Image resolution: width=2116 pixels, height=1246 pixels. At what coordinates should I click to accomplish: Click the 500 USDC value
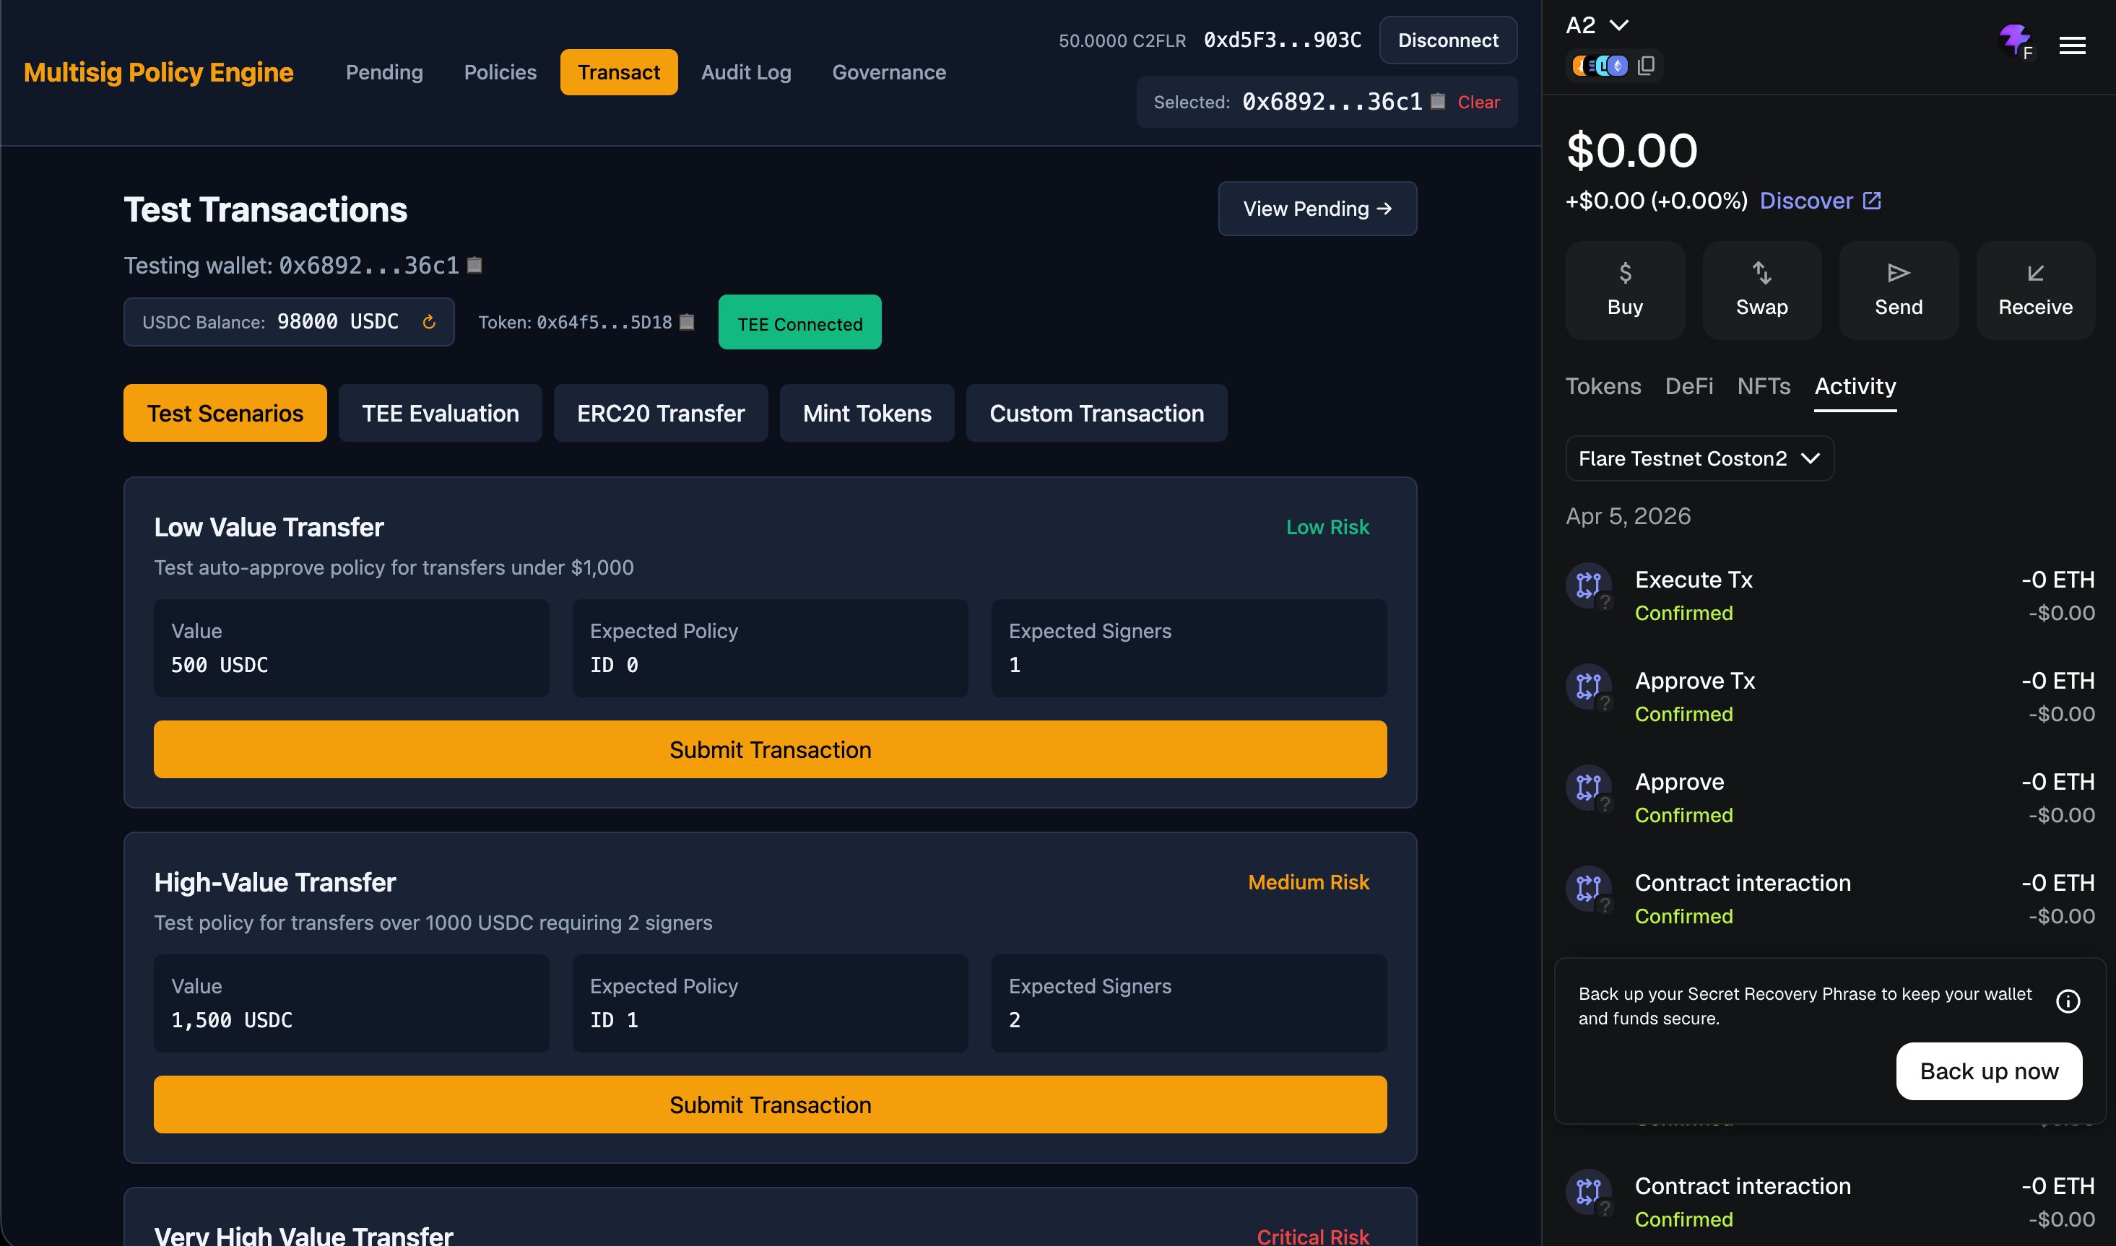[x=219, y=665]
